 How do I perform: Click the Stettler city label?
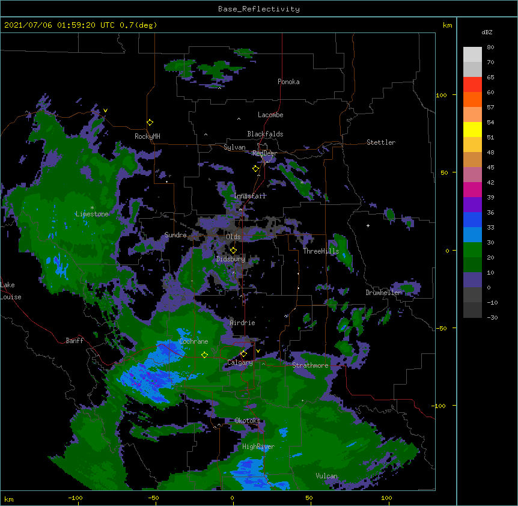pyautogui.click(x=381, y=142)
